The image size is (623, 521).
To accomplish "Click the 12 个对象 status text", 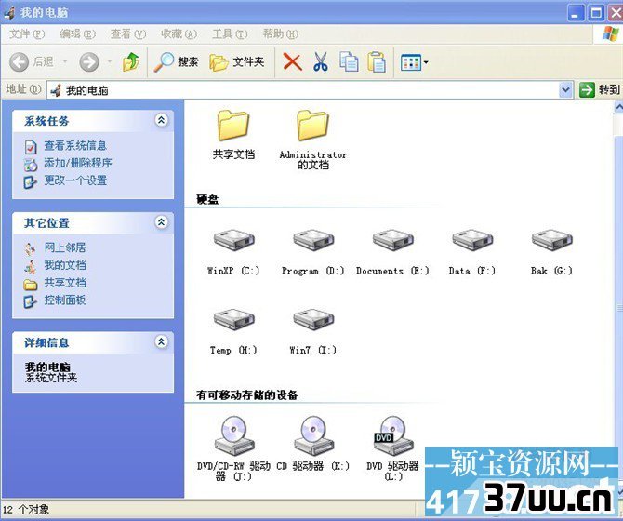I will click(26, 510).
